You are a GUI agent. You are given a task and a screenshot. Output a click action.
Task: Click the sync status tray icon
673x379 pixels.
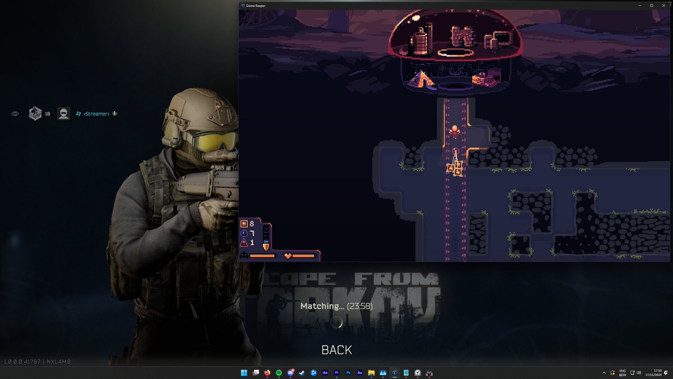612,373
